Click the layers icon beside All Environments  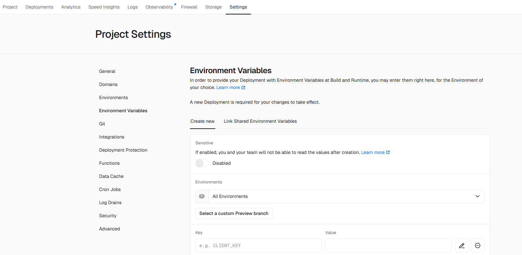pos(202,196)
